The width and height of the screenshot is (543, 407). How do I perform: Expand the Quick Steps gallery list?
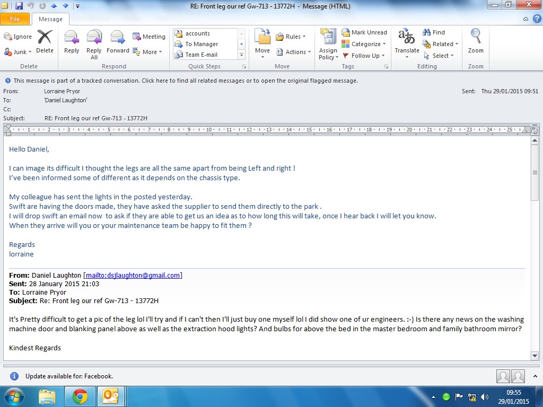point(242,55)
